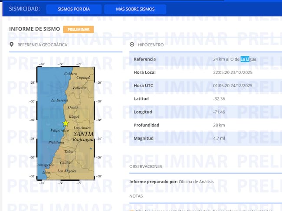Select the magnitude value 4.7 ml
This screenshot has width=282, height=211.
click(x=219, y=138)
